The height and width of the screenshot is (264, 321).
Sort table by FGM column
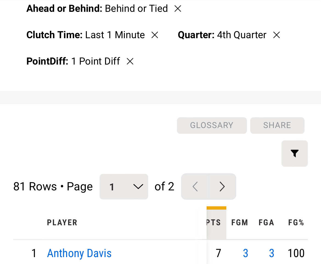(240, 223)
